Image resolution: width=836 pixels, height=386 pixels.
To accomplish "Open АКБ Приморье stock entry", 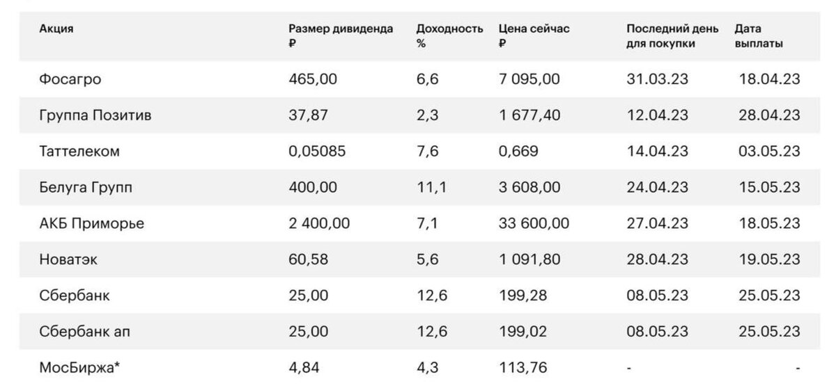I will tap(418, 224).
